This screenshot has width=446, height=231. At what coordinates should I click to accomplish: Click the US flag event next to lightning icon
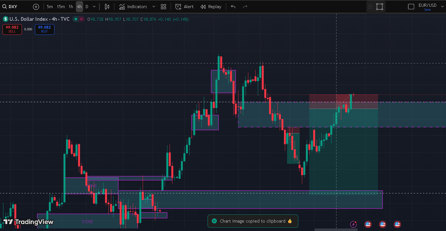click(368, 224)
